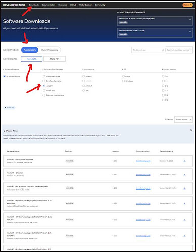Select the Example Applications sub-package
The width and height of the screenshot is (196, 252).
coord(44,95)
